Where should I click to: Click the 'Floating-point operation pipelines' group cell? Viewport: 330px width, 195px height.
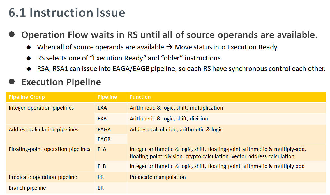[x=50, y=158]
